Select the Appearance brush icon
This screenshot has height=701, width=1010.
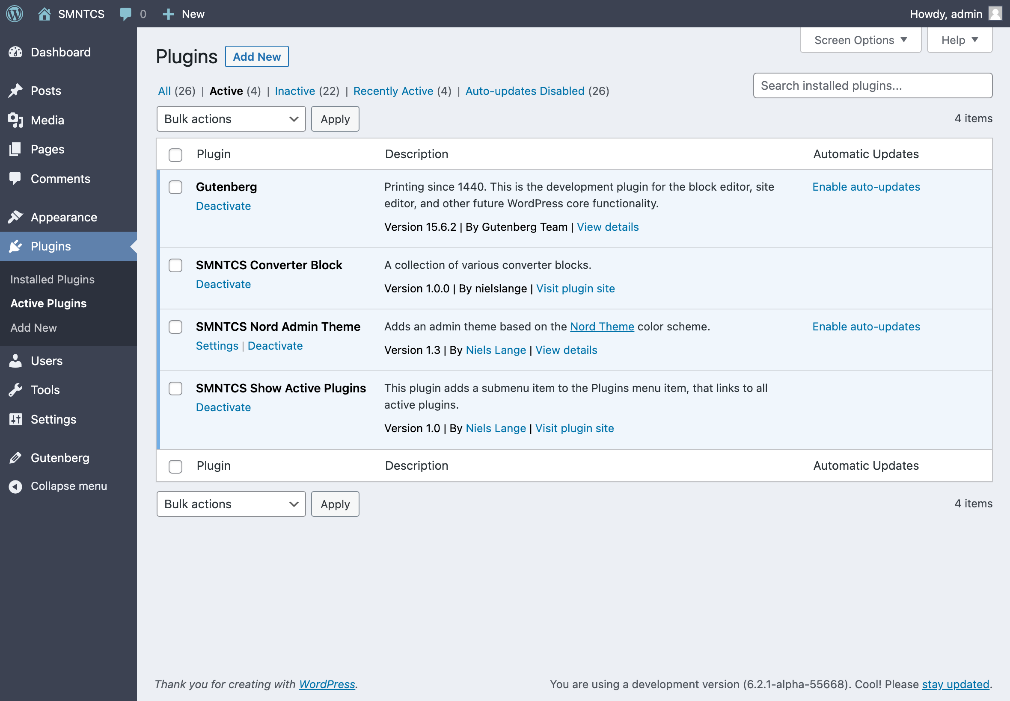tap(15, 217)
